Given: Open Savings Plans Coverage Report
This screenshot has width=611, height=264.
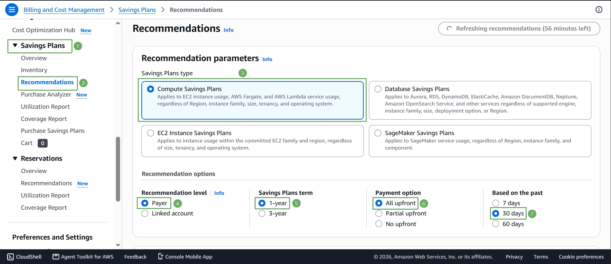Looking at the screenshot, I should tap(44, 119).
